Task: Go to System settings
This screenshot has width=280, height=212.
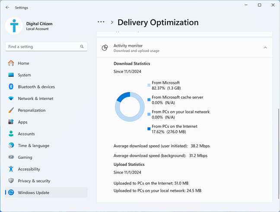Action: [x=46, y=75]
